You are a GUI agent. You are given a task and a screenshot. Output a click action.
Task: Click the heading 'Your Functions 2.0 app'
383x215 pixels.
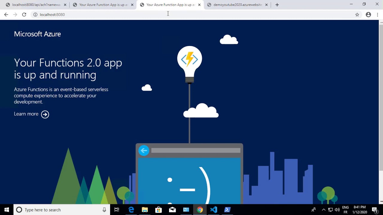pos(68,63)
